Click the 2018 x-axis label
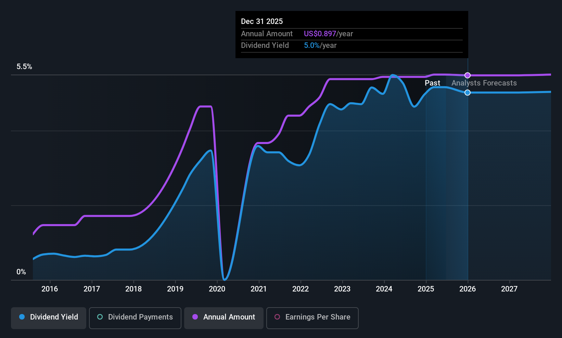The width and height of the screenshot is (562, 338). click(133, 289)
